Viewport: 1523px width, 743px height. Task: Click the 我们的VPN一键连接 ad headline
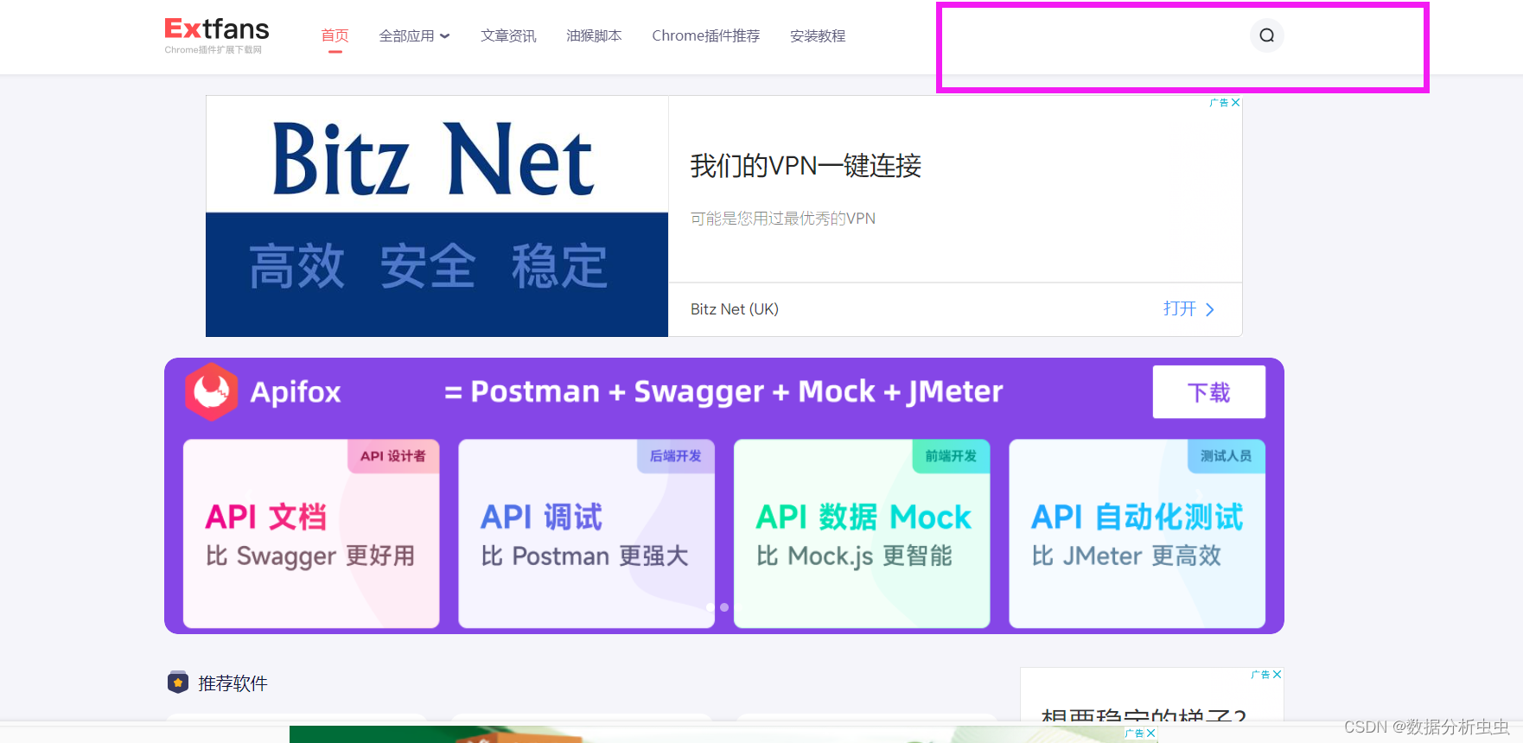pyautogui.click(x=806, y=166)
